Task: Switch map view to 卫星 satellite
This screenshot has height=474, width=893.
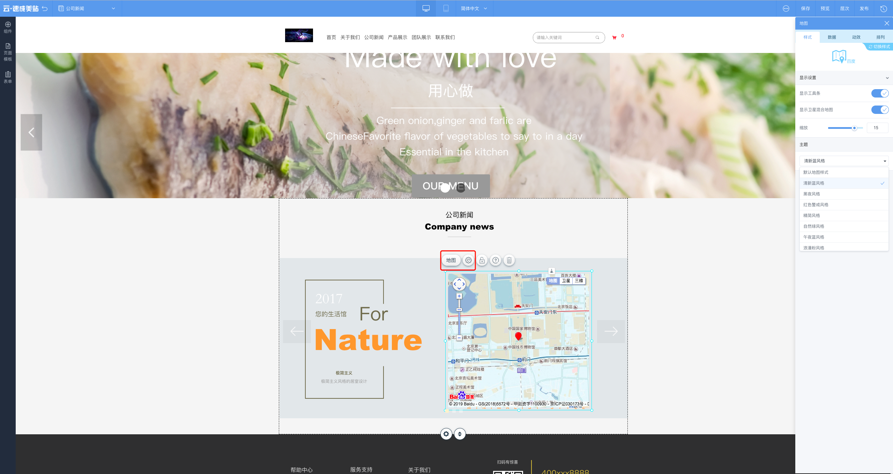Action: 566,281
